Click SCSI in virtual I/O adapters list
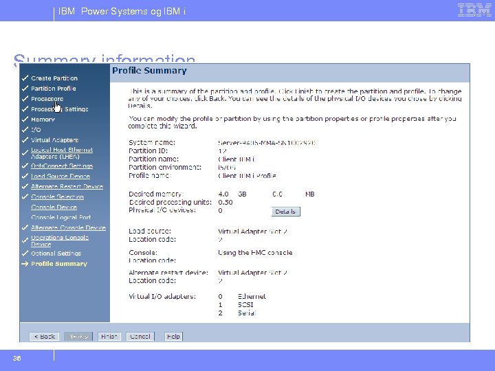The image size is (495, 371). coord(245,304)
